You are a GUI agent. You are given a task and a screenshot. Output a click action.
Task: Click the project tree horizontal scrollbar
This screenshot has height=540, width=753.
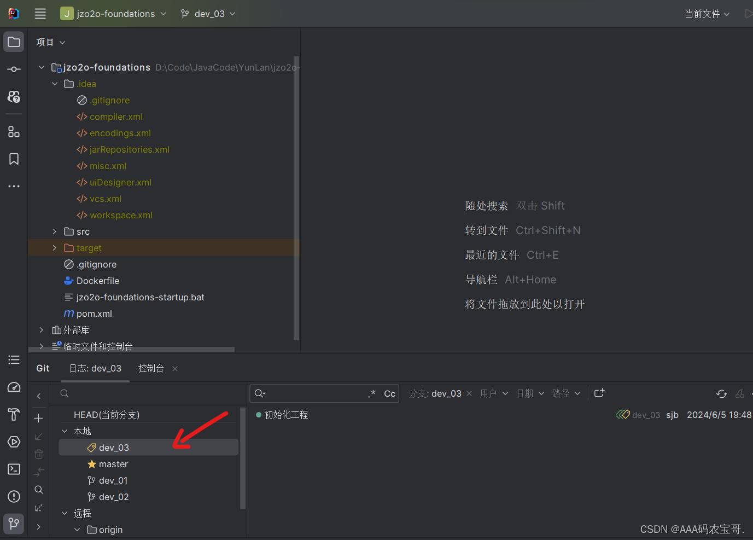coord(131,349)
